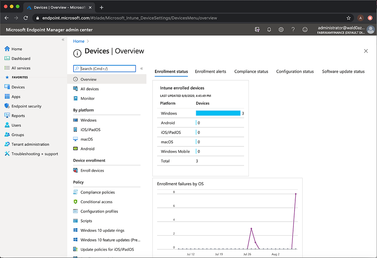
Task: Open portal settings gear icon
Action: [x=281, y=29]
